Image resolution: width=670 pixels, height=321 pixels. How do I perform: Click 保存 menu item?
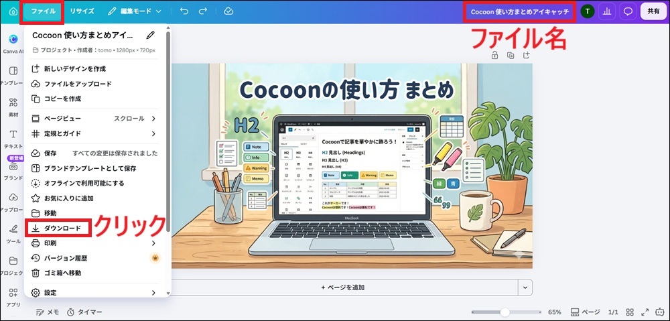tap(95, 153)
